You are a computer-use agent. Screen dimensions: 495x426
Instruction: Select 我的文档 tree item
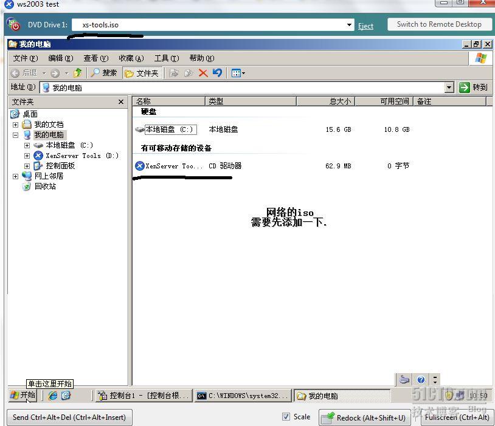pos(49,125)
